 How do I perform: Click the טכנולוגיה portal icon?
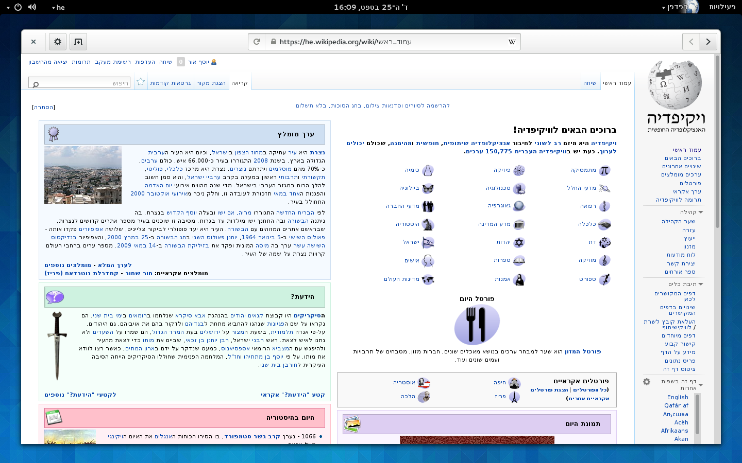pos(519,188)
